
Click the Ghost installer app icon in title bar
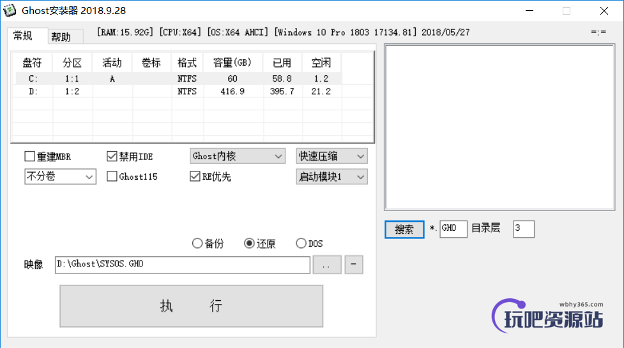pos(9,10)
